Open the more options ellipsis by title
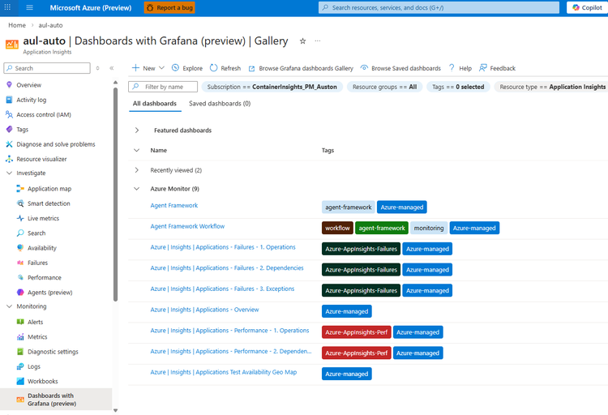 click(x=318, y=41)
